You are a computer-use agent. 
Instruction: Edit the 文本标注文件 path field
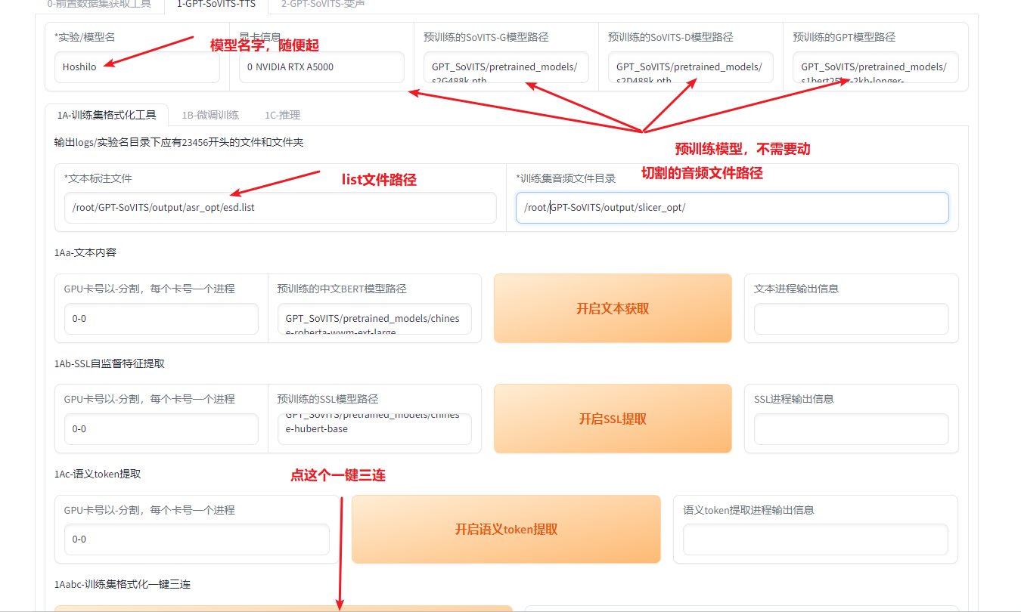tap(280, 208)
